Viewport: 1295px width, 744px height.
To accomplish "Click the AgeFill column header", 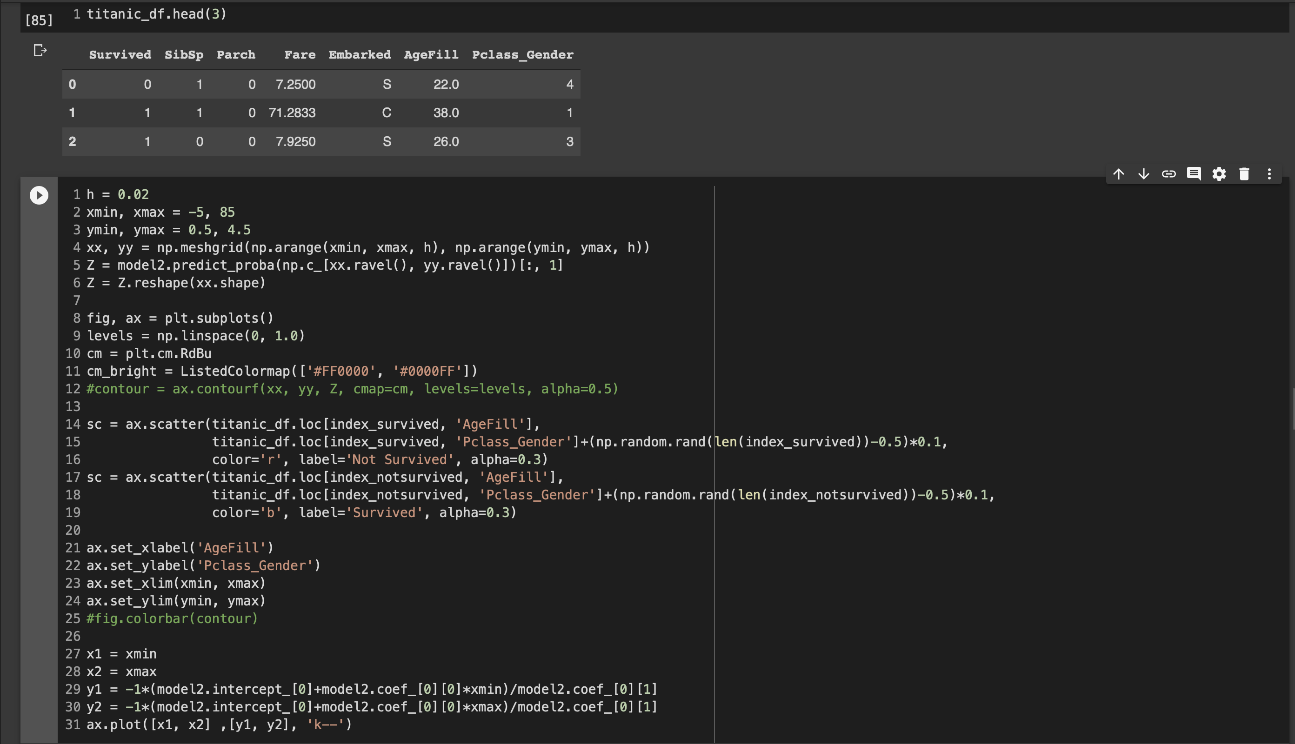I will pyautogui.click(x=431, y=55).
